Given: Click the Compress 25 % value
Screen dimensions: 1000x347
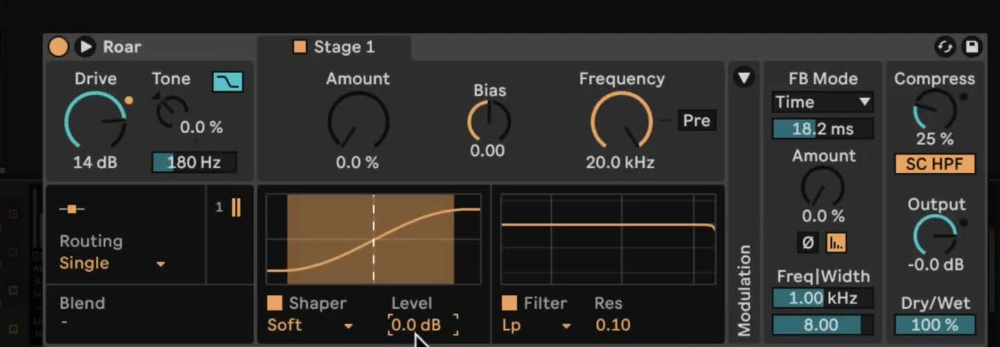Looking at the screenshot, I should coord(935,139).
